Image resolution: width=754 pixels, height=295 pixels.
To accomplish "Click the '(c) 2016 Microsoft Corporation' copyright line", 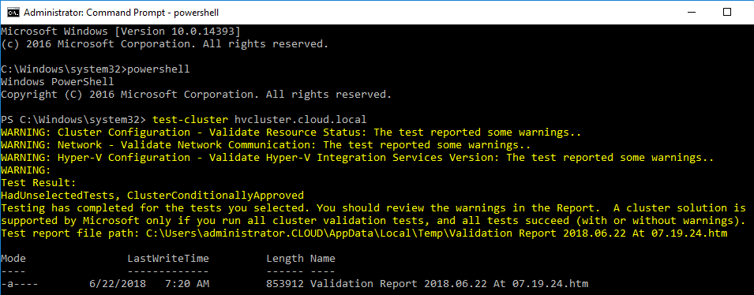I will click(x=164, y=44).
